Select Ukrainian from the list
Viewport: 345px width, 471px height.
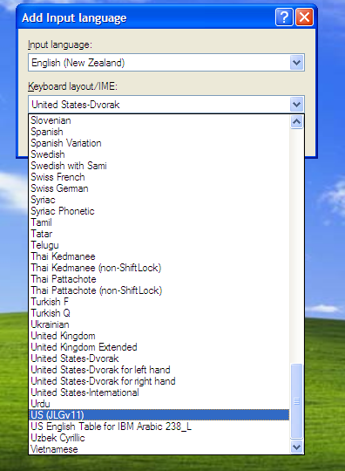tap(159, 324)
